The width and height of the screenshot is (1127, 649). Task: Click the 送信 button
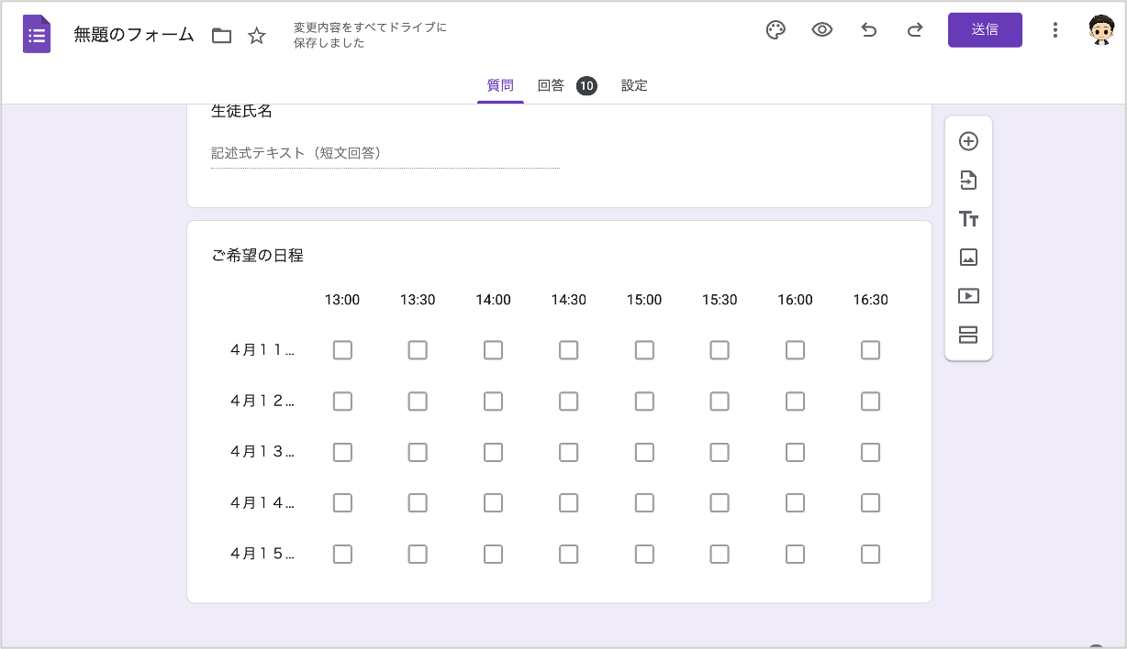pos(985,30)
